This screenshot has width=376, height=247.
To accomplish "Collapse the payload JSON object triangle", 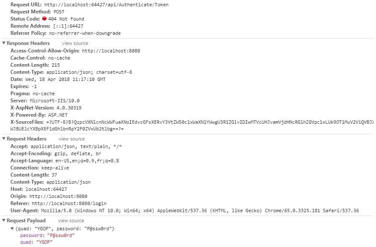I will point(12,229).
